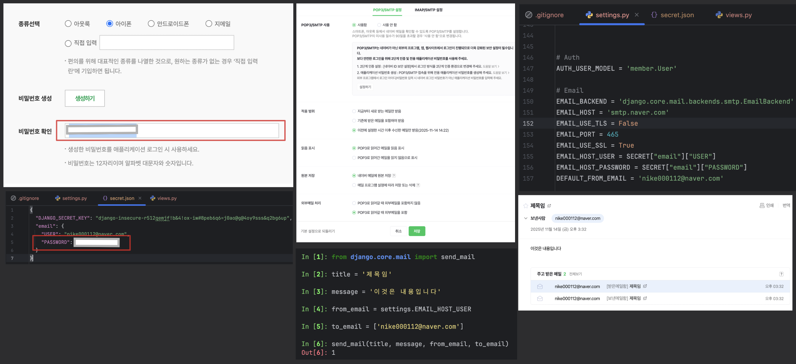Click envelope icon of 받은메일함 row
The width and height of the screenshot is (796, 364).
(540, 287)
